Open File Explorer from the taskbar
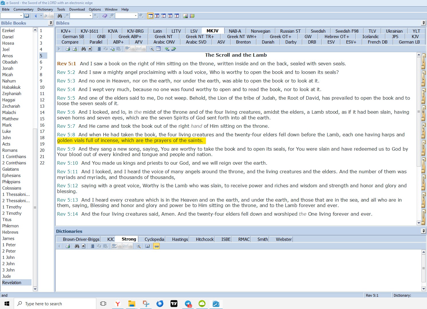The height and width of the screenshot is (309, 427). click(x=132, y=304)
